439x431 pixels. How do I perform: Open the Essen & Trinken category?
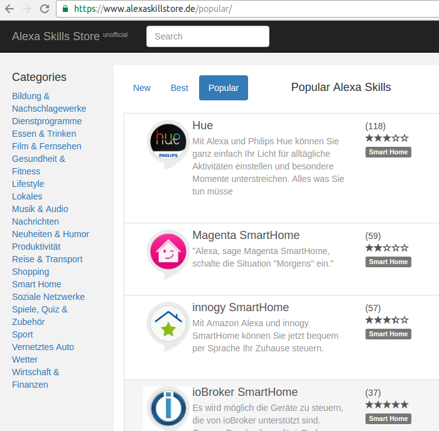pos(44,134)
